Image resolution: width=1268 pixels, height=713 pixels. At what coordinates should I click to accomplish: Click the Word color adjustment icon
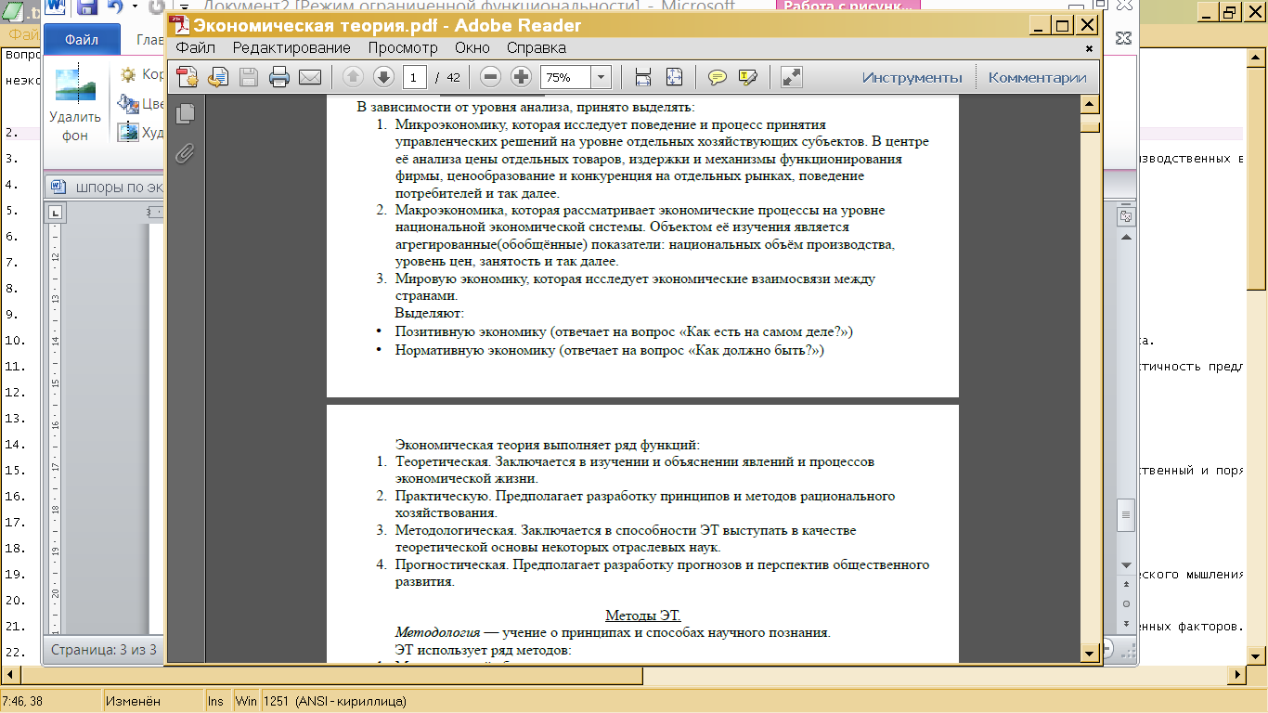128,104
